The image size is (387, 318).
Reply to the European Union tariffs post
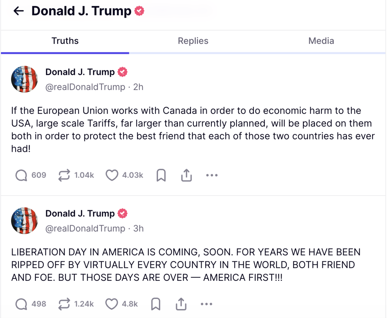click(x=21, y=175)
